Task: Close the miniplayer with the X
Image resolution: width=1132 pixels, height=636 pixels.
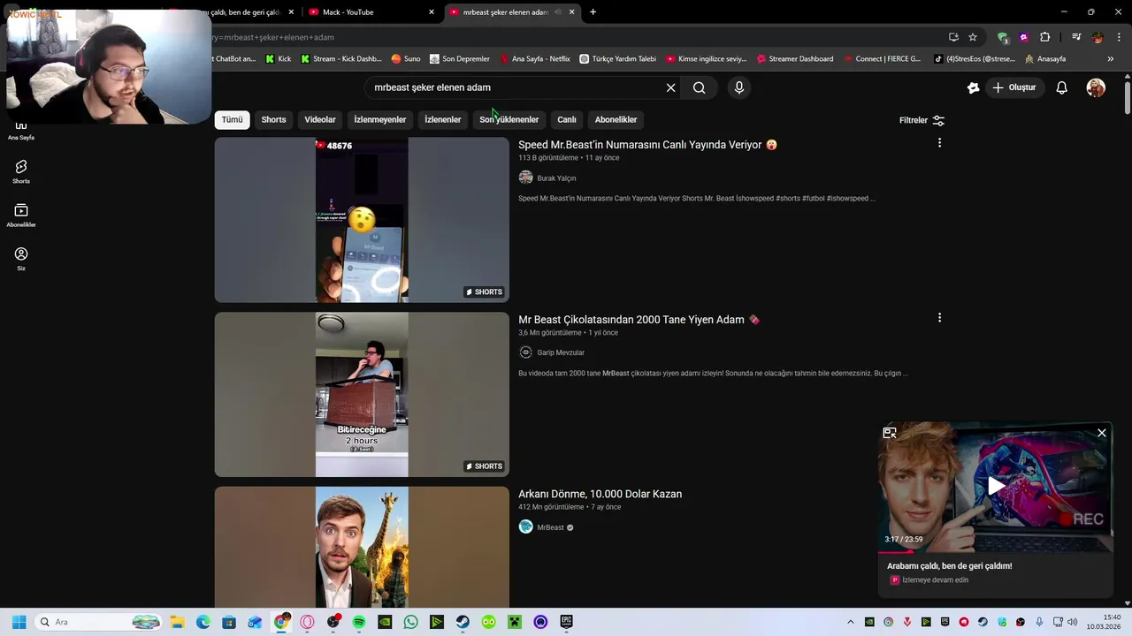Action: (x=1102, y=433)
